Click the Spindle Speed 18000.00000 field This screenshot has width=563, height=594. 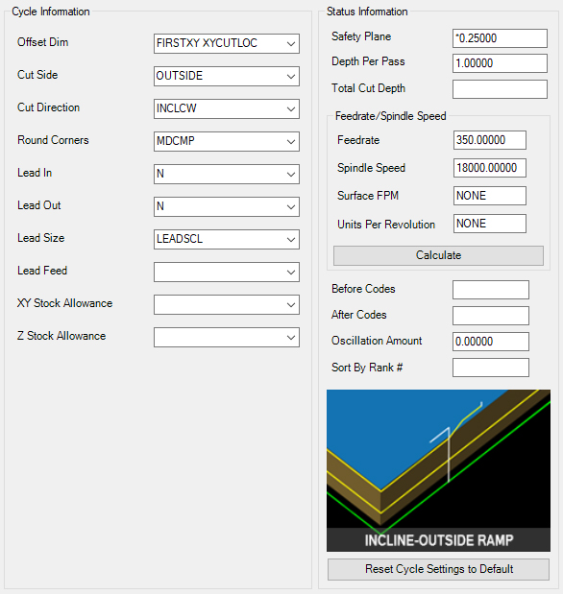pyautogui.click(x=489, y=168)
